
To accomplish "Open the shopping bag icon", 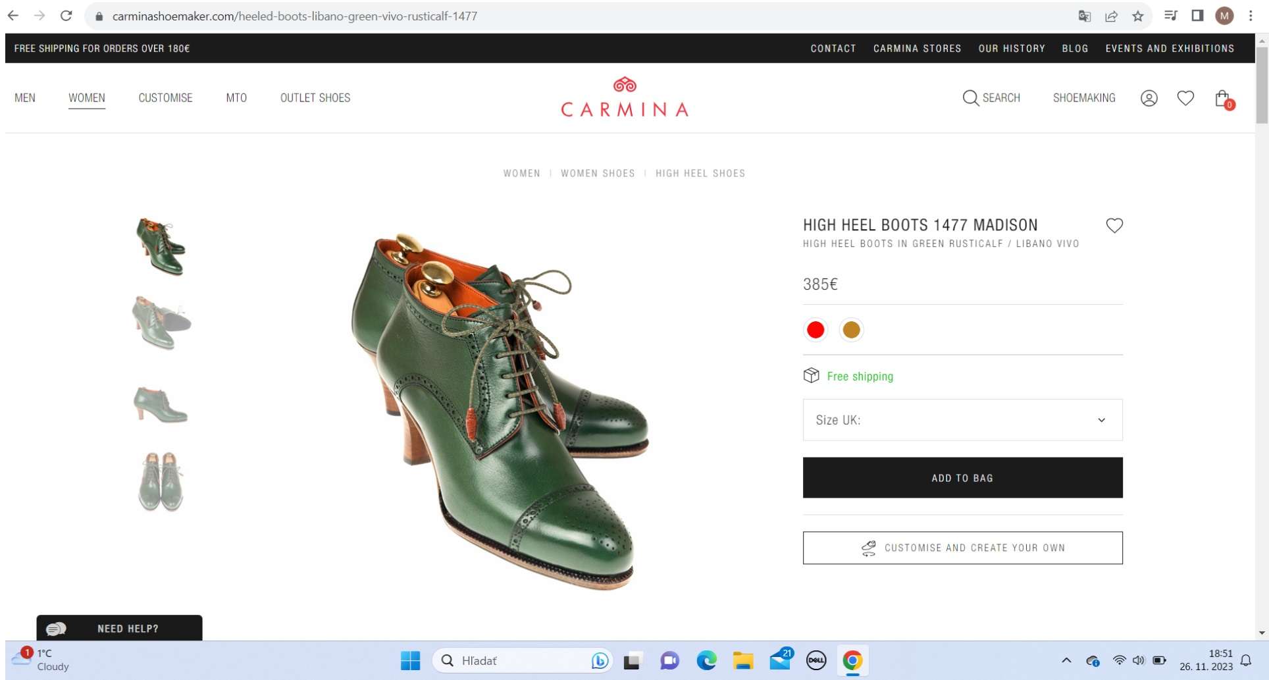I will coord(1222,99).
